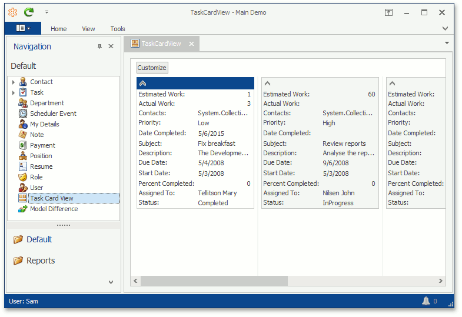Viewport: 462px width, 317px height.
Task: Open the blue application menu button
Action: 23,28
